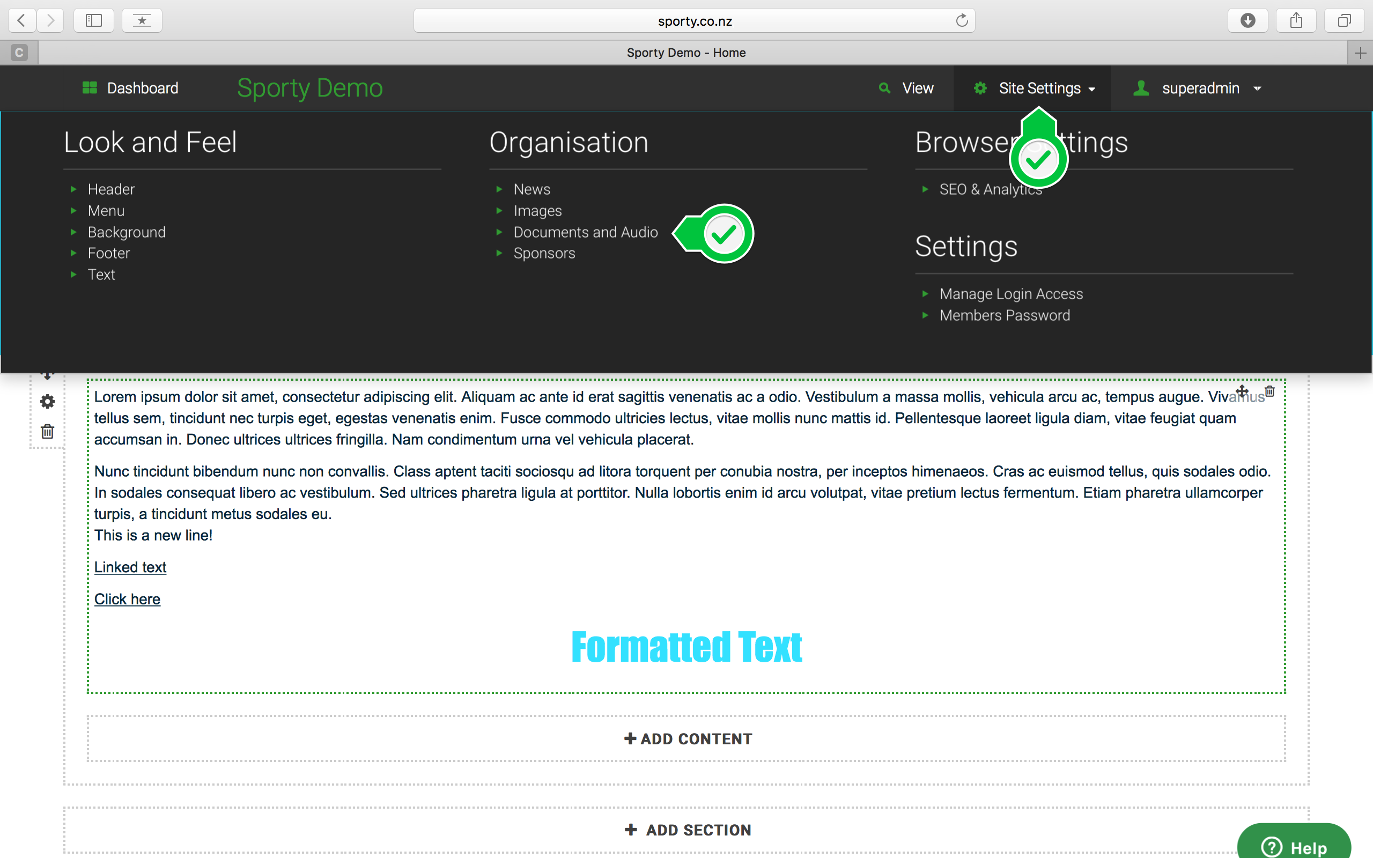Open Sponsors under Organisation

[544, 253]
